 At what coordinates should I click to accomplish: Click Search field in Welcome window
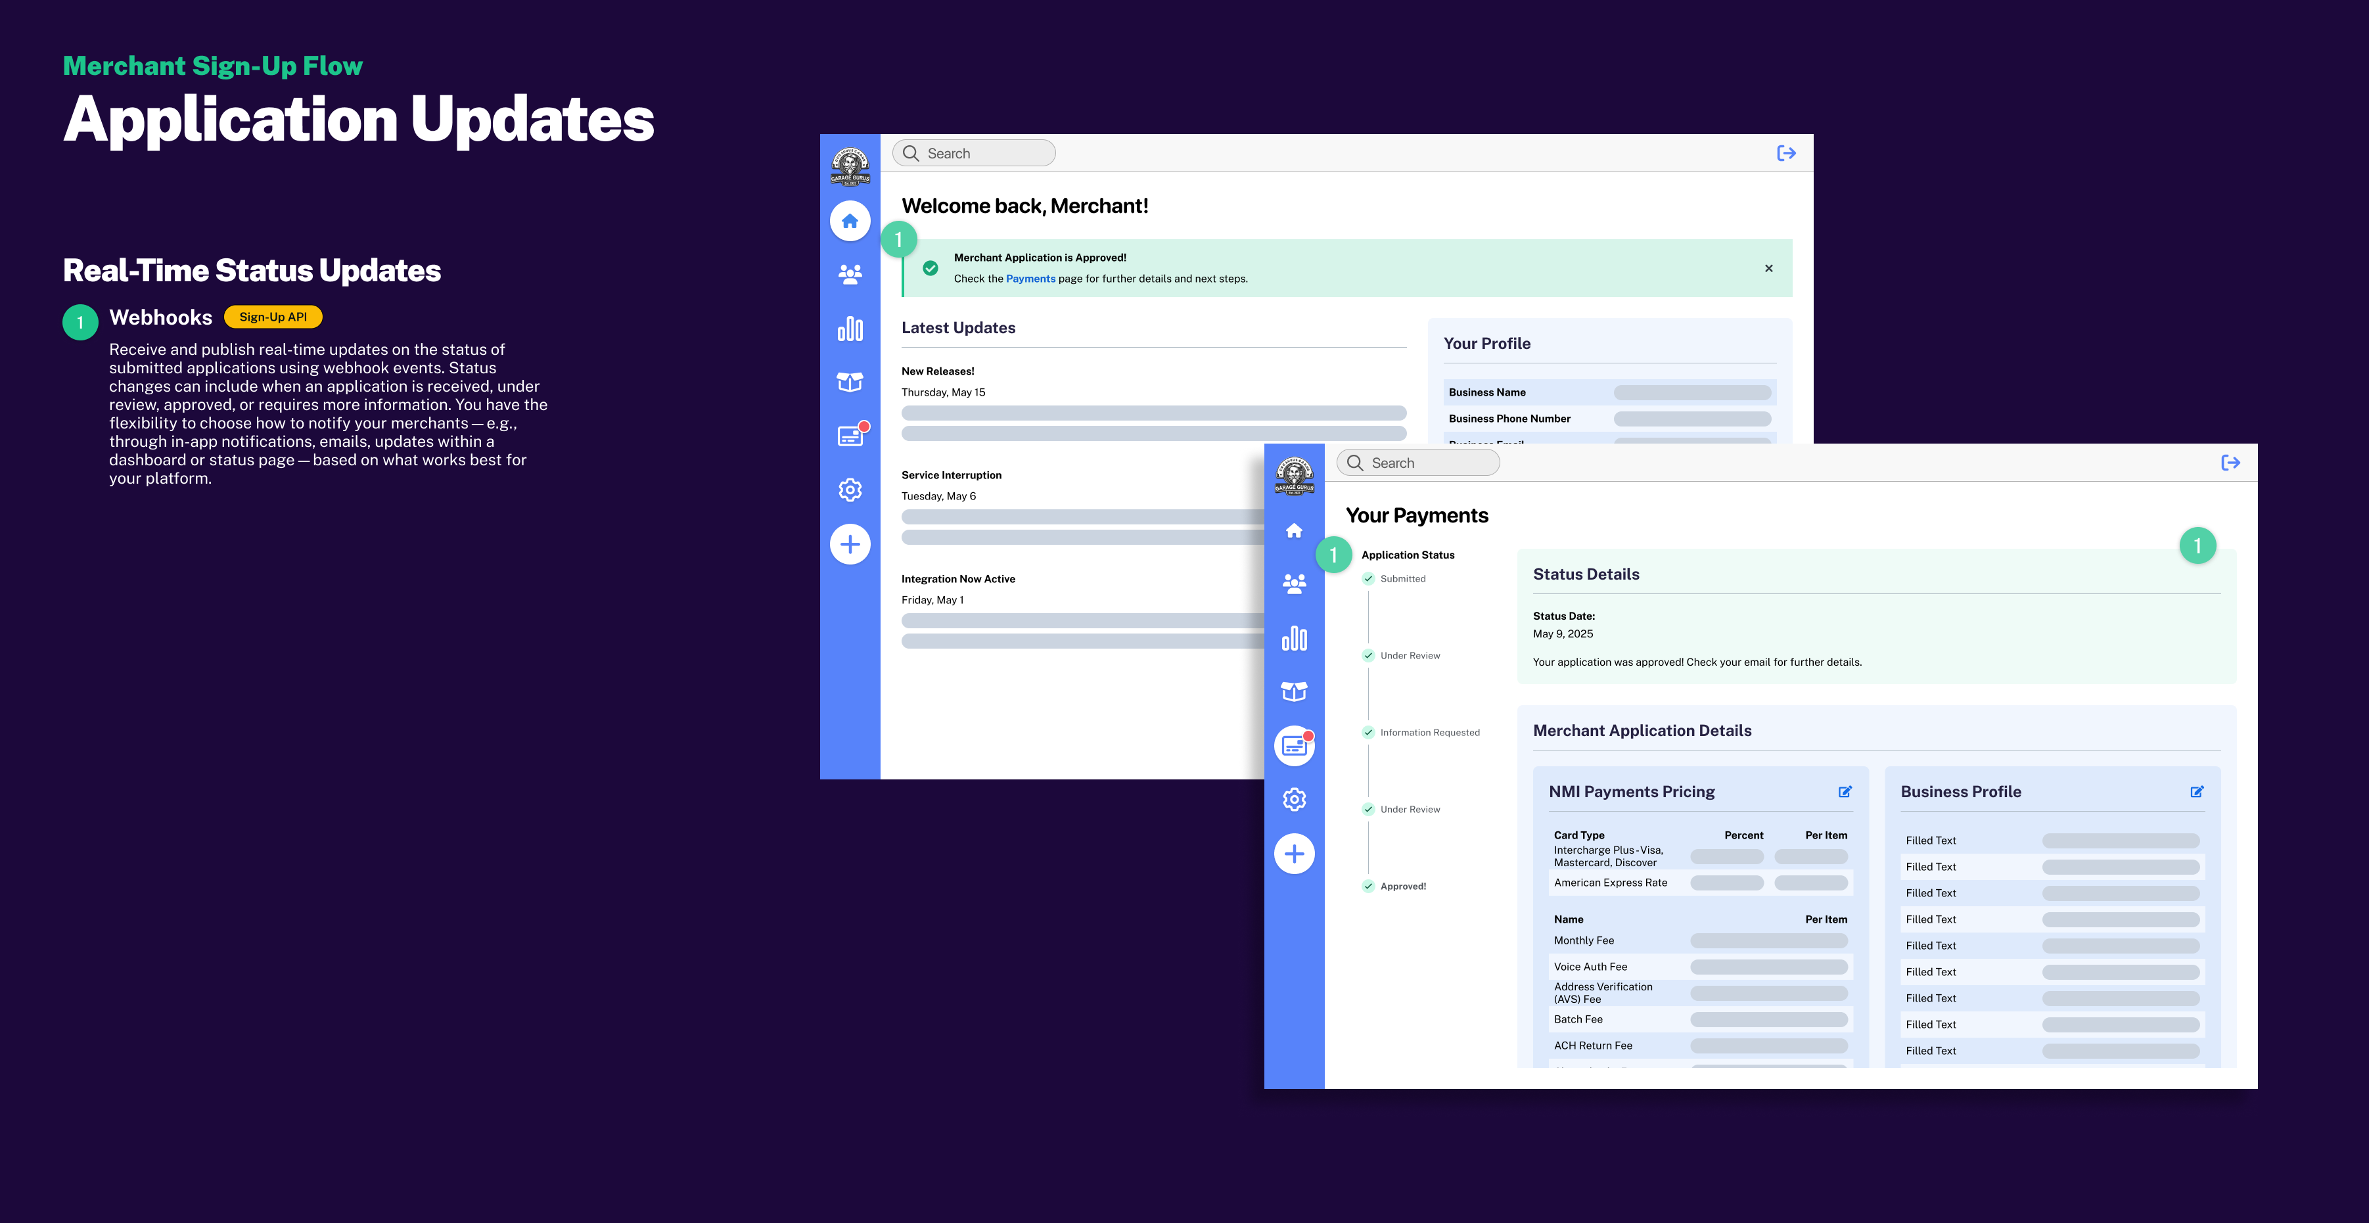pyautogui.click(x=975, y=154)
